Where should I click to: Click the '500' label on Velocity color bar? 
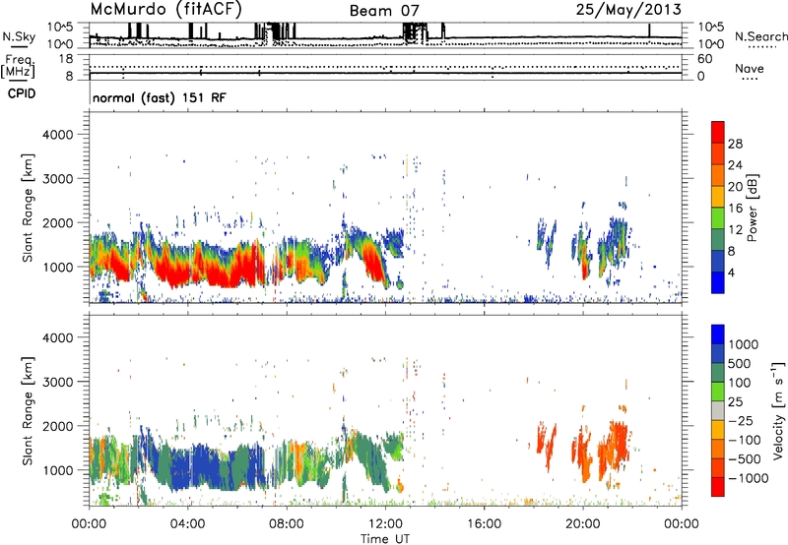742,363
